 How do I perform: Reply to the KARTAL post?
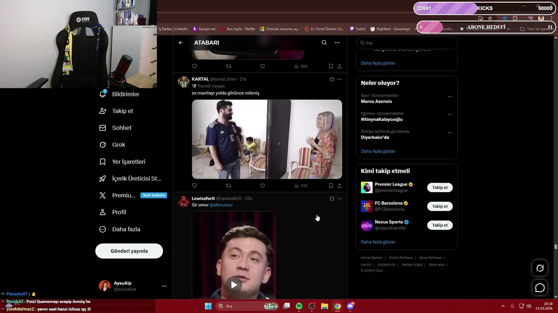pos(194,186)
